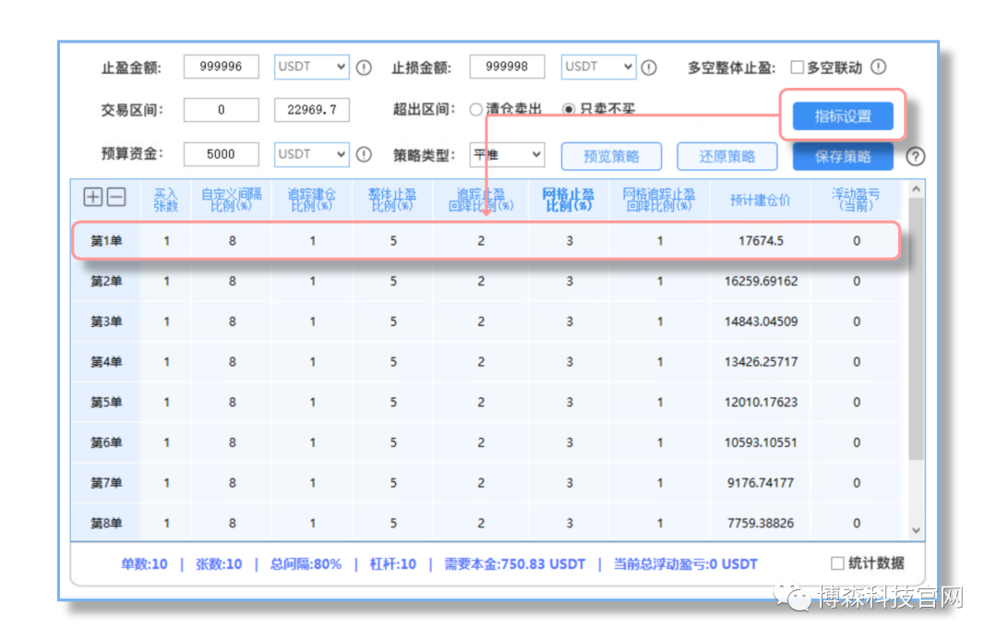Click the 杠杆:10 status entry
The width and height of the screenshot is (997, 641).
393,564
